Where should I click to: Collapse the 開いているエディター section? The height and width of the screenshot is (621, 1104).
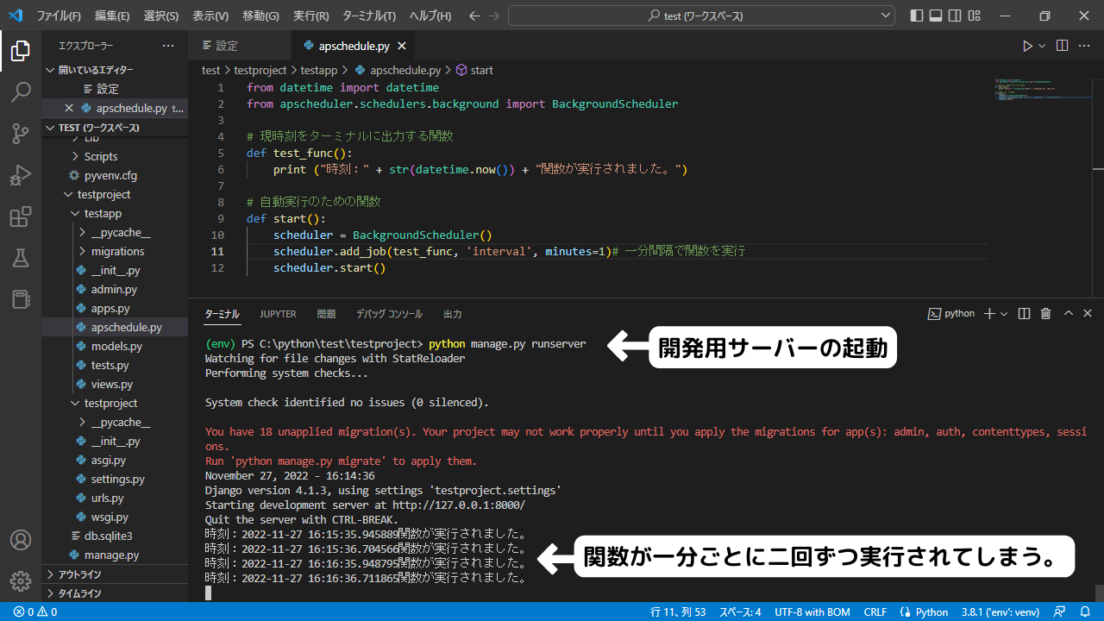[x=115, y=70]
